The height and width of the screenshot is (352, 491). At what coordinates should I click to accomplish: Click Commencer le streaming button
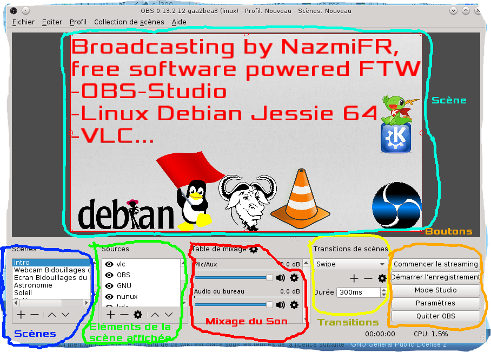[x=435, y=264]
